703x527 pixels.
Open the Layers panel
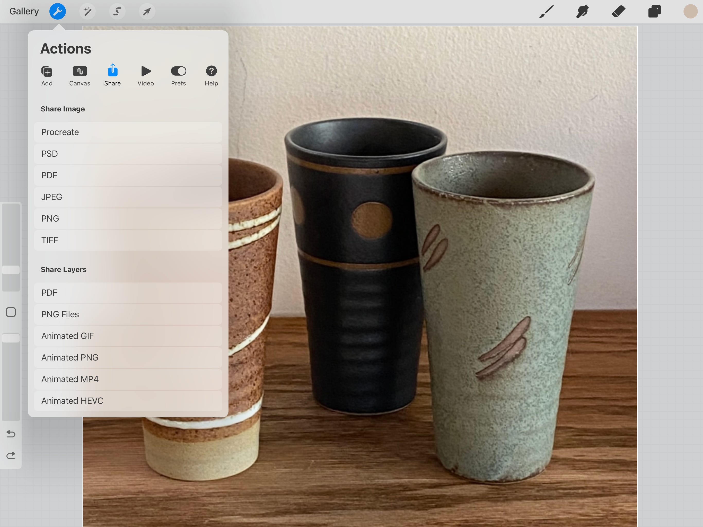pos(654,11)
